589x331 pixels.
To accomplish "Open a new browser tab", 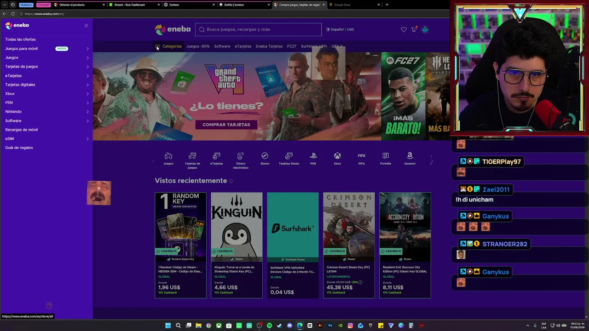I will (x=387, y=5).
